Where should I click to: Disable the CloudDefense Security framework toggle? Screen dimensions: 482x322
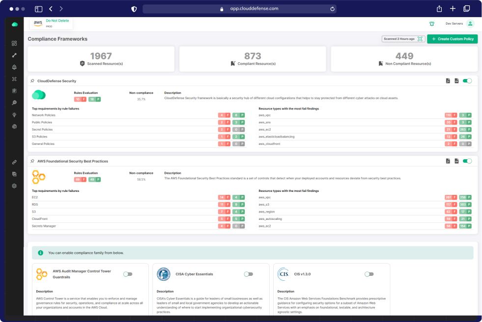(467, 80)
